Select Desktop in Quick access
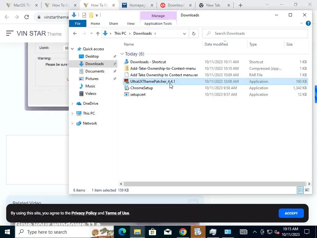The height and width of the screenshot is (238, 317). [x=92, y=56]
